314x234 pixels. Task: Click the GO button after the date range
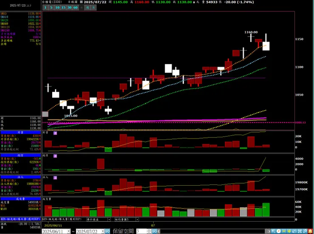click(x=107, y=231)
